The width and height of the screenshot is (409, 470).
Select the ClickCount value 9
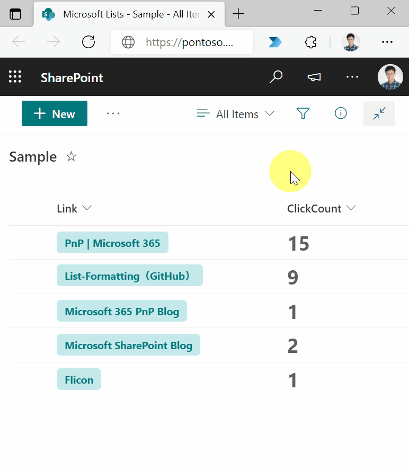click(x=293, y=278)
